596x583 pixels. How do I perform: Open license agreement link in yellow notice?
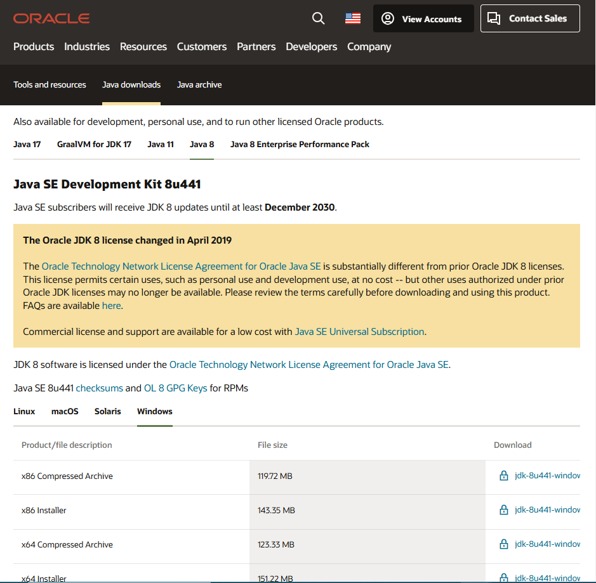click(x=181, y=266)
